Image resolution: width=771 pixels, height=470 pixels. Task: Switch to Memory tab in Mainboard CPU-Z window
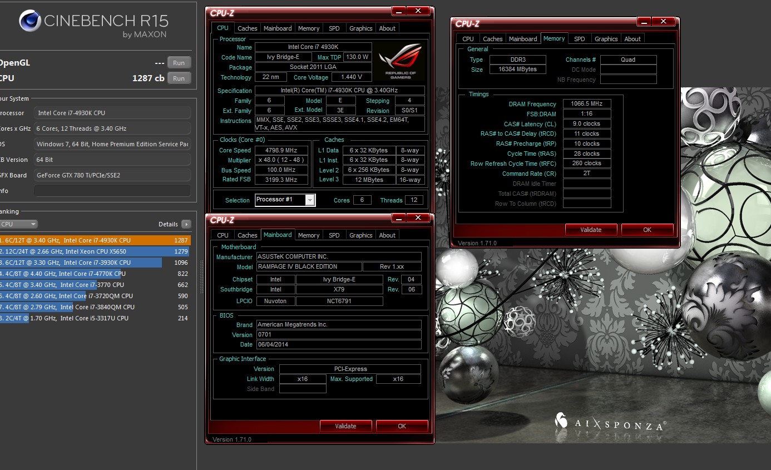tap(309, 235)
